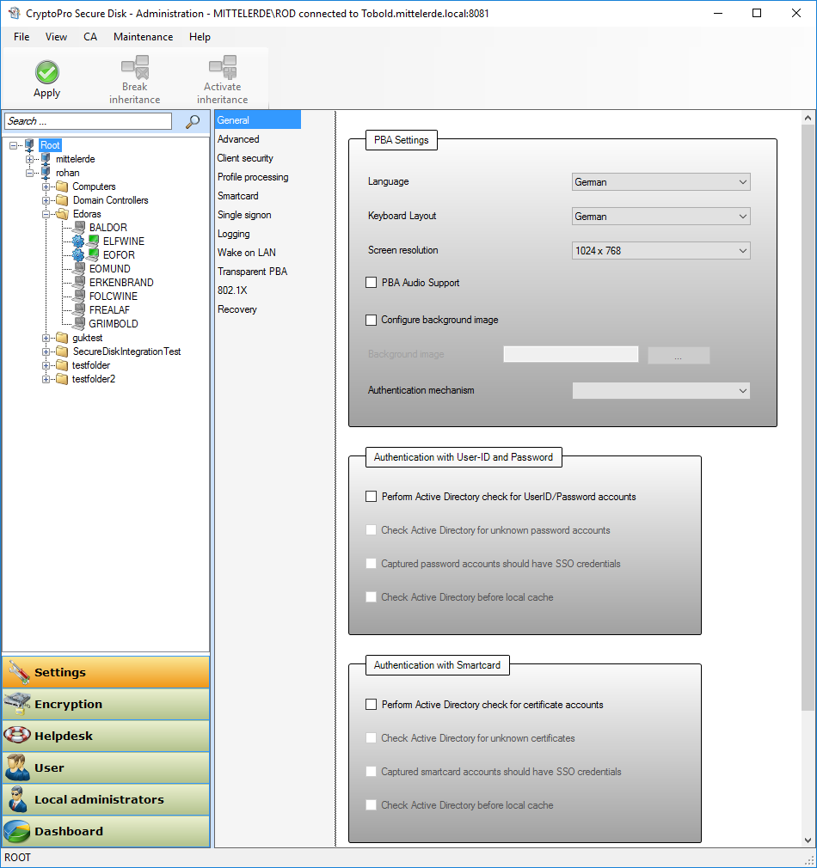The image size is (817, 868).
Task: Collapse the Root tree node
Action: 13,145
